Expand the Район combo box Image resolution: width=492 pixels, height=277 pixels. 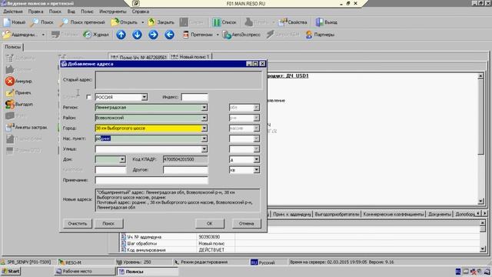click(x=204, y=118)
